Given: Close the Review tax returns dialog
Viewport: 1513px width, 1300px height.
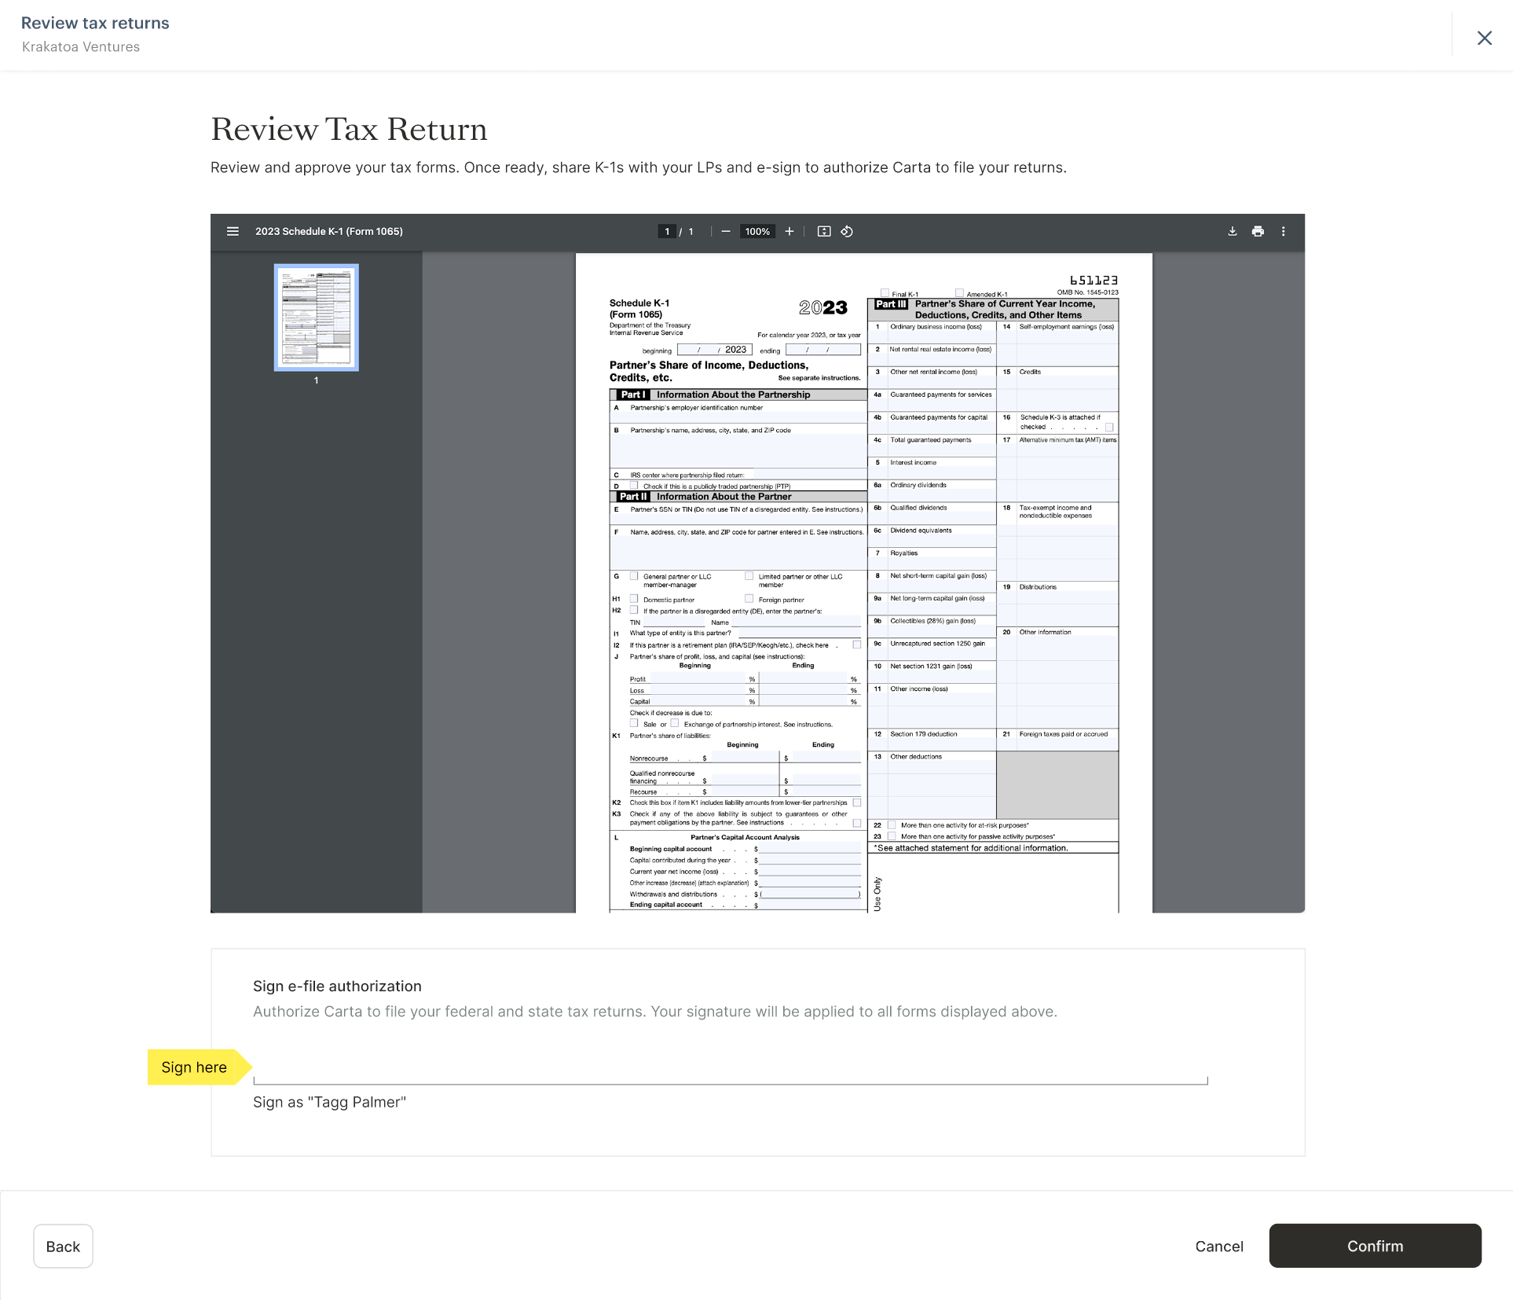Looking at the screenshot, I should pos(1484,38).
